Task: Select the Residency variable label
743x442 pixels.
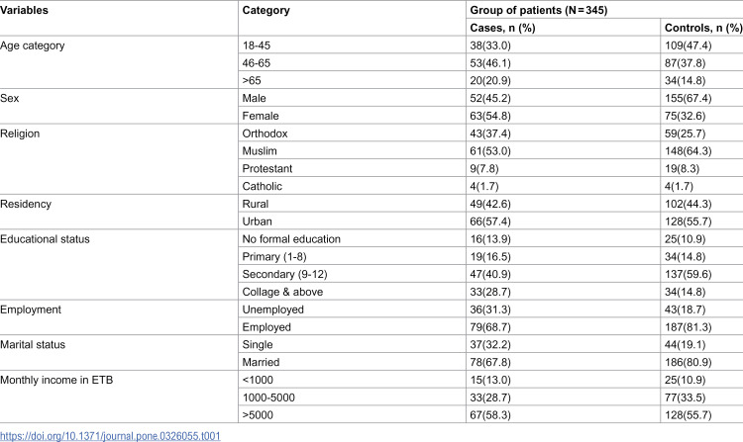Action: 26,205
